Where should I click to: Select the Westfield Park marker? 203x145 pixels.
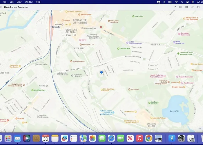32,90
